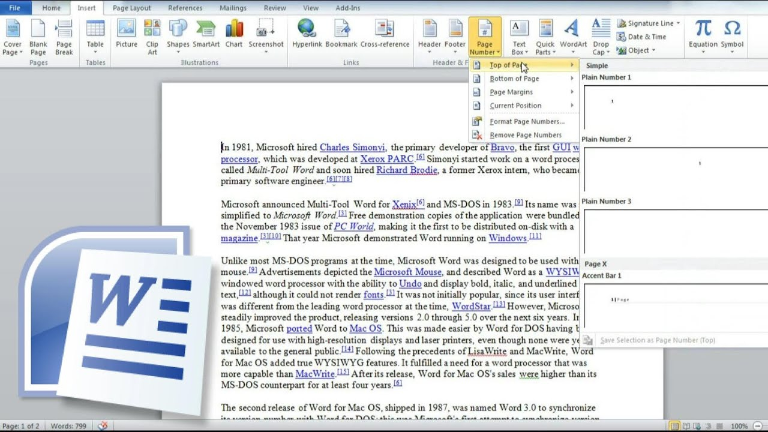Switch to the View tab
This screenshot has width=768, height=432.
(311, 8)
